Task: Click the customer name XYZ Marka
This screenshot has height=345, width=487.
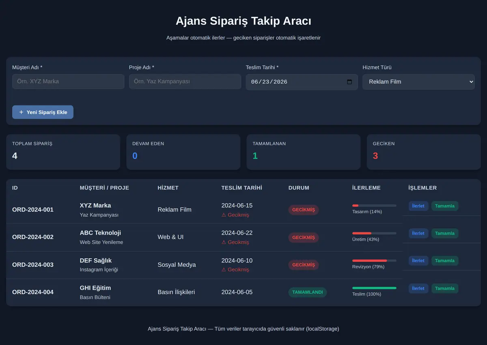Action: pyautogui.click(x=95, y=206)
